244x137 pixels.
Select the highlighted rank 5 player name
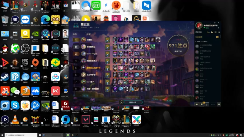(x=93, y=68)
